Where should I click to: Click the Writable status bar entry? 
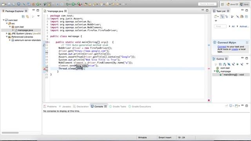click(x=142, y=137)
